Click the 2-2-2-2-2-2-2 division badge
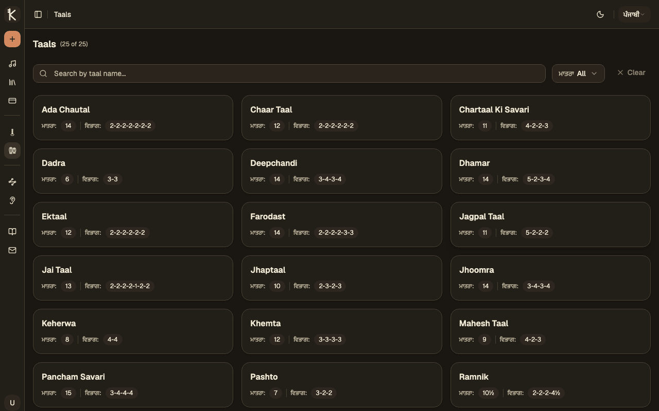The image size is (659, 411). [x=130, y=126]
